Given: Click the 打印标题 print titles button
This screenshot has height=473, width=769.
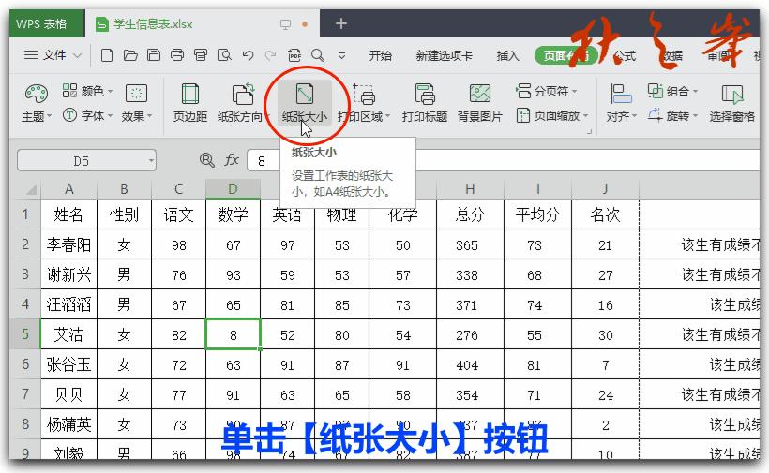Looking at the screenshot, I should coord(424,103).
